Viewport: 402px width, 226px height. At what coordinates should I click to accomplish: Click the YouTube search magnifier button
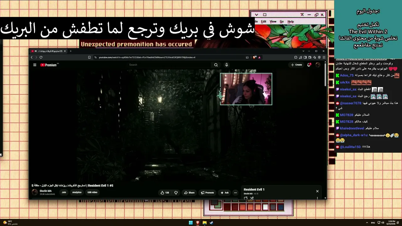point(216,65)
